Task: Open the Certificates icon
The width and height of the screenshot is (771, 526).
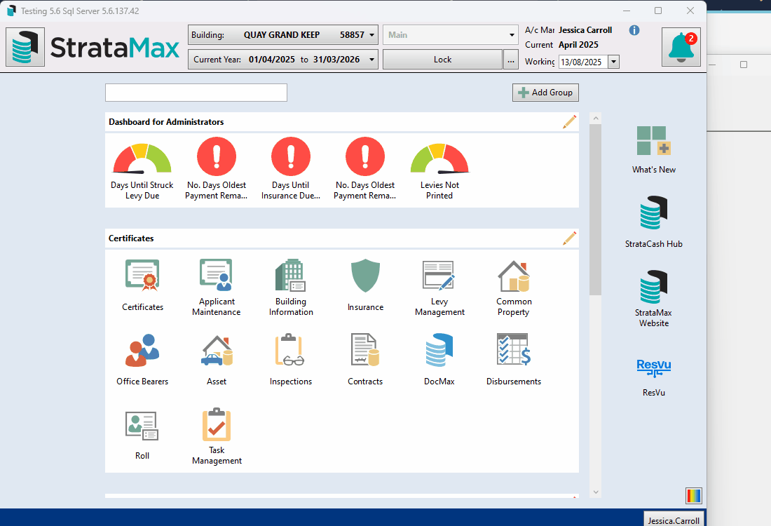Action: tap(142, 276)
